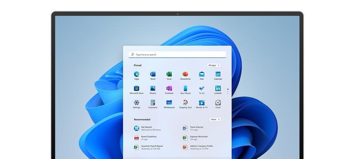Open the Mail app
The width and height of the screenshot is (354, 159).
pos(201,76)
